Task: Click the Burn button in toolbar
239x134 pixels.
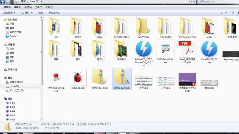Action: tap(41, 13)
